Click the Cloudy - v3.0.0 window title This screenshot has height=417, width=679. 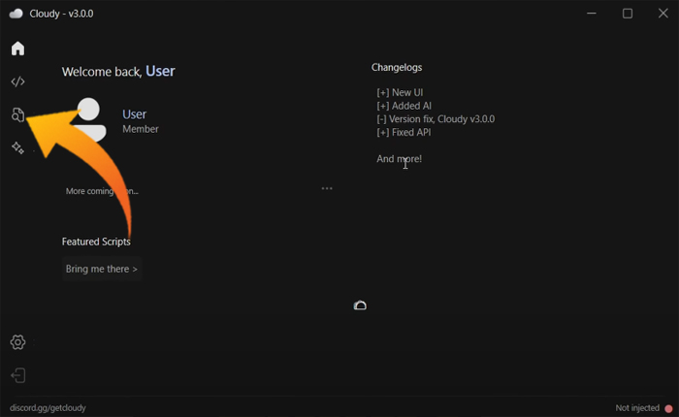[61, 14]
